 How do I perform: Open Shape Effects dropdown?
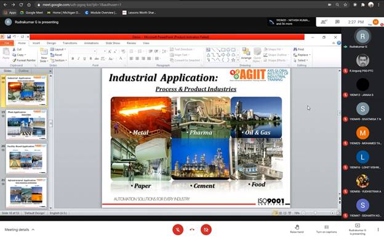(275, 60)
